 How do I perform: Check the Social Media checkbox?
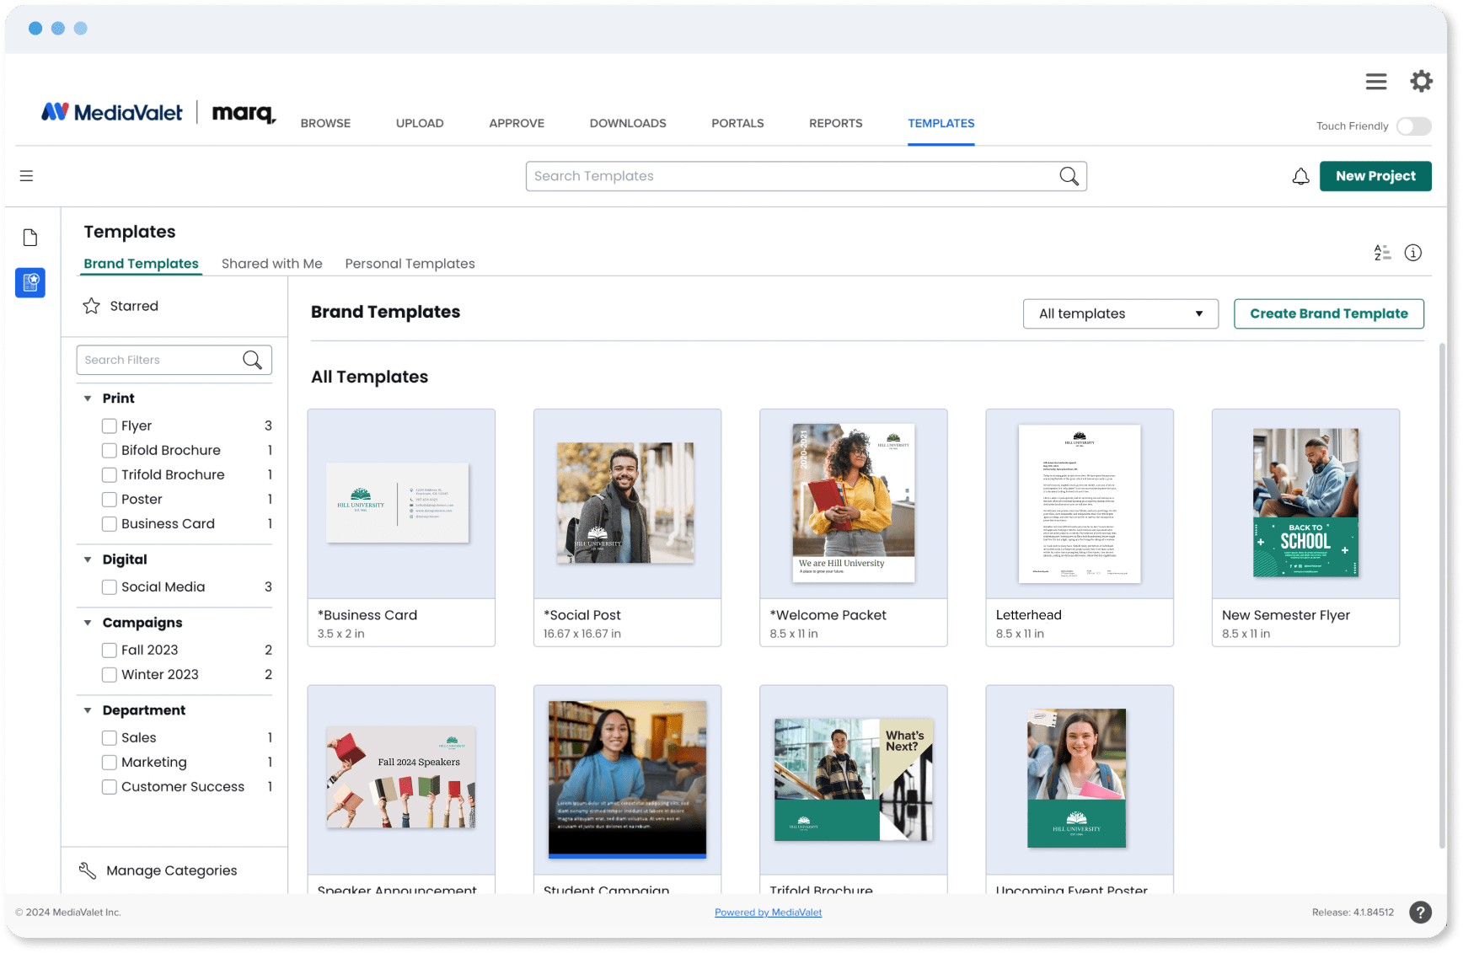(110, 586)
